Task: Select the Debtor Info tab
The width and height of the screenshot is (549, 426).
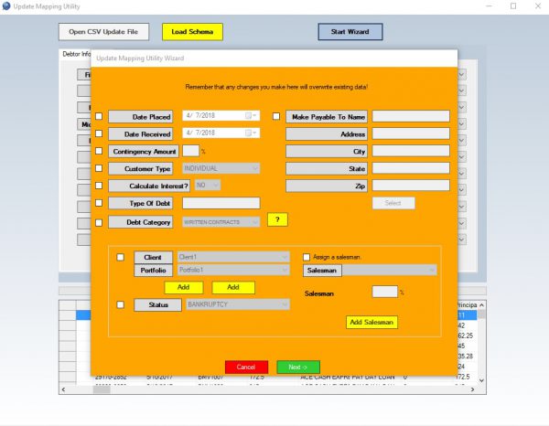Action: click(x=76, y=54)
